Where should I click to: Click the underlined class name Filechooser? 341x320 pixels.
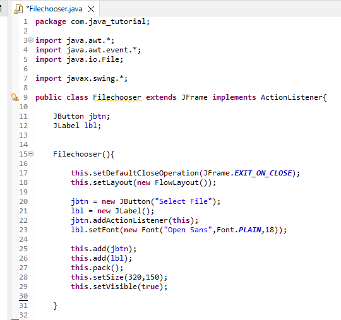point(117,97)
